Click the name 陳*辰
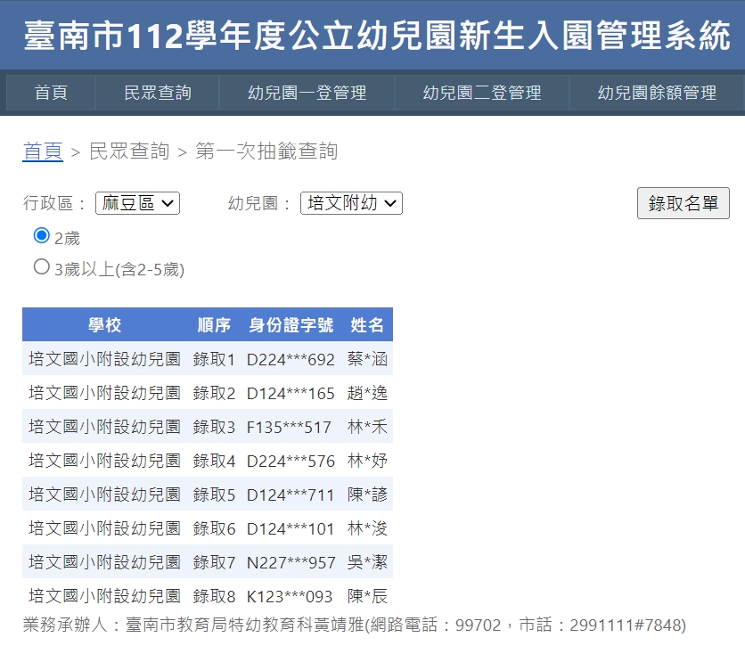This screenshot has width=745, height=654. point(367,596)
